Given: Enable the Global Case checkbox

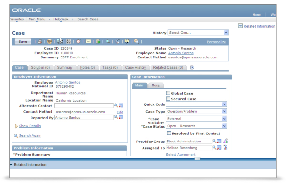Looking at the screenshot, I should point(168,93).
